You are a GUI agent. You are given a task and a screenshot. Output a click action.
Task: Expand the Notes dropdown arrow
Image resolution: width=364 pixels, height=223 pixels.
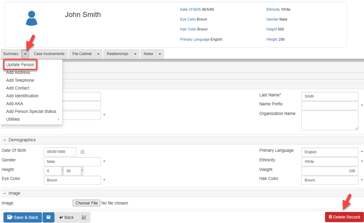click(160, 54)
